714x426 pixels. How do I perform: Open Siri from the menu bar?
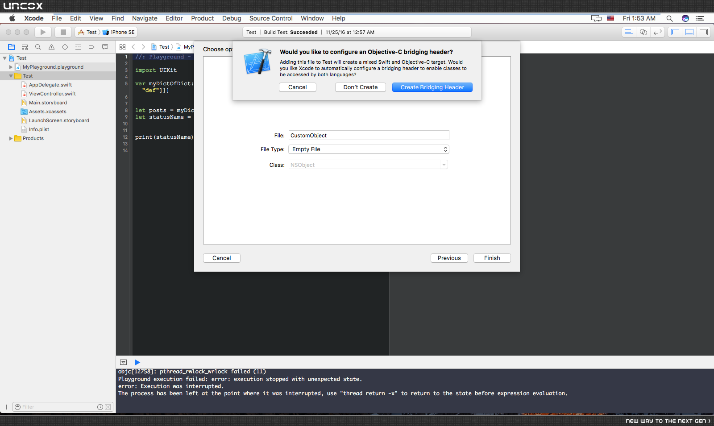pyautogui.click(x=685, y=18)
